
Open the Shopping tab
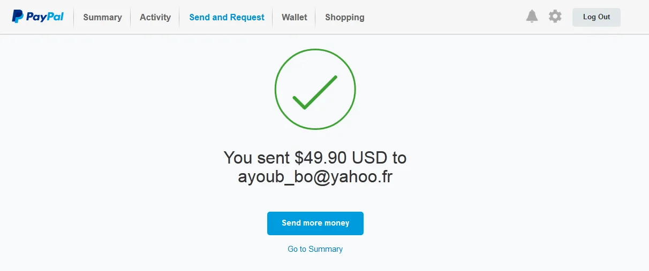point(344,17)
